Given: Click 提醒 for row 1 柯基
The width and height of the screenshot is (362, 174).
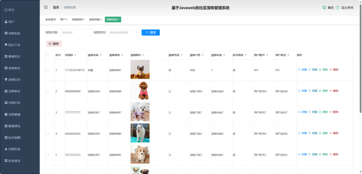Looking at the screenshot, I should click(x=313, y=70).
